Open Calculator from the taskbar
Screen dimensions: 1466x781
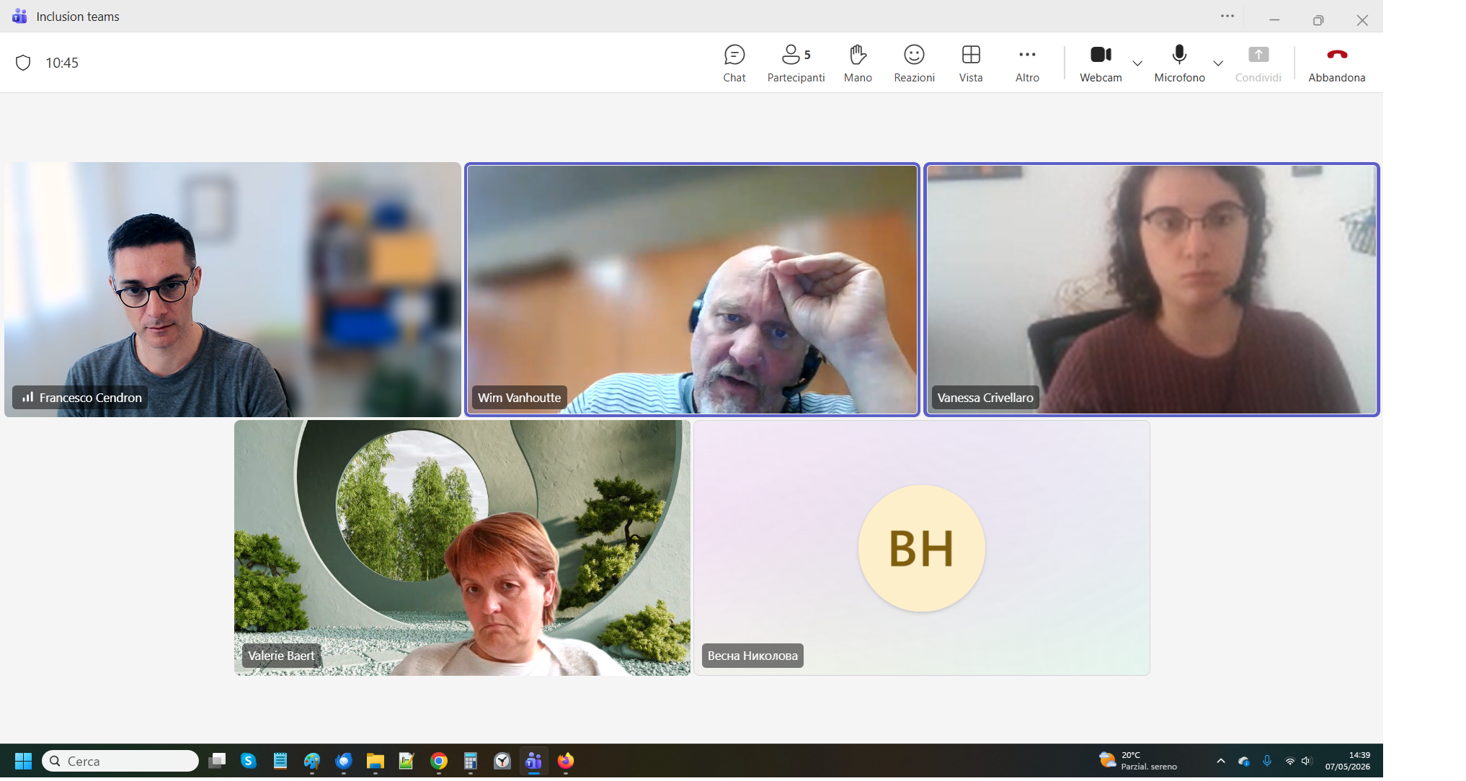(471, 761)
